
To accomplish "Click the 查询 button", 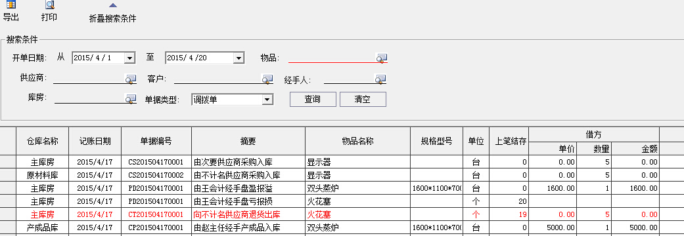I will (x=313, y=99).
